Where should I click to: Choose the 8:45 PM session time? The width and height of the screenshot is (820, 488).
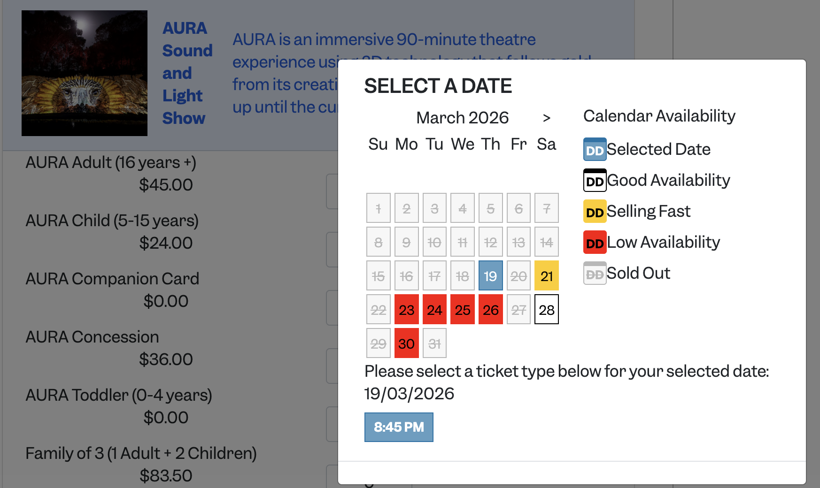pos(399,427)
